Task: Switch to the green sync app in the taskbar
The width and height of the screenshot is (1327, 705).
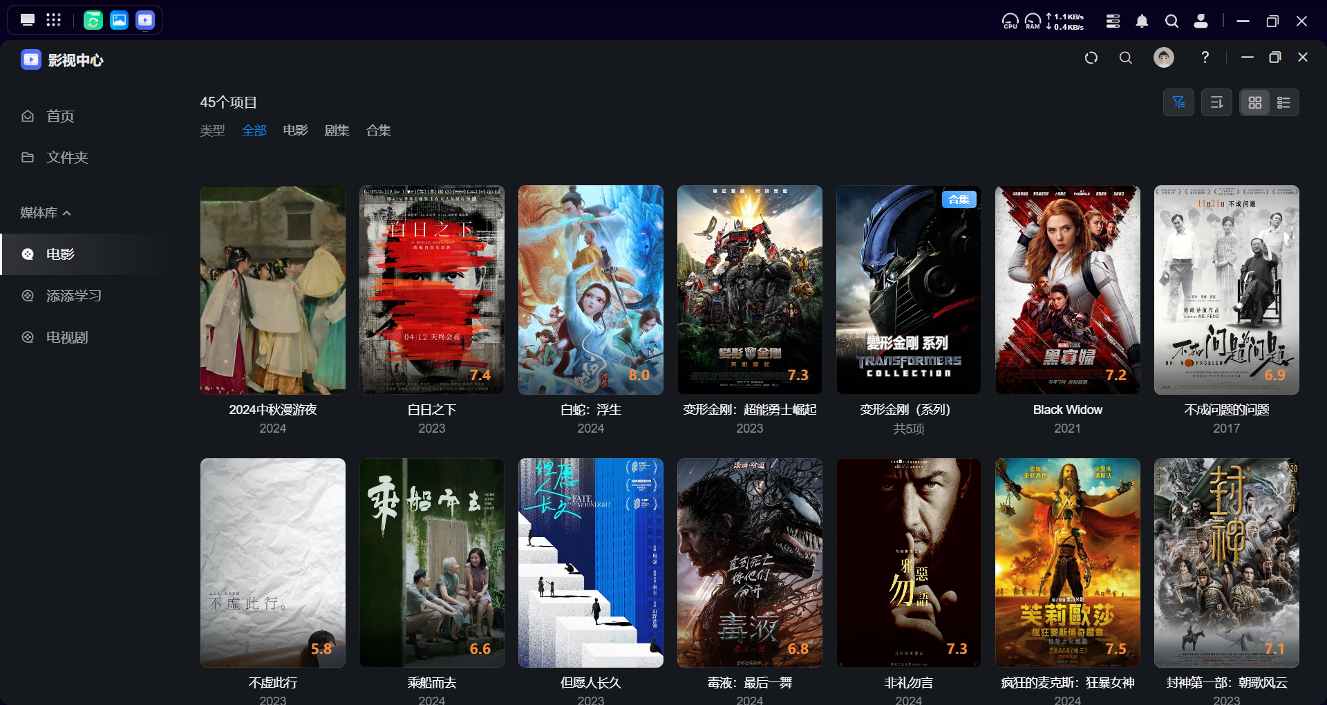Action: pos(93,20)
